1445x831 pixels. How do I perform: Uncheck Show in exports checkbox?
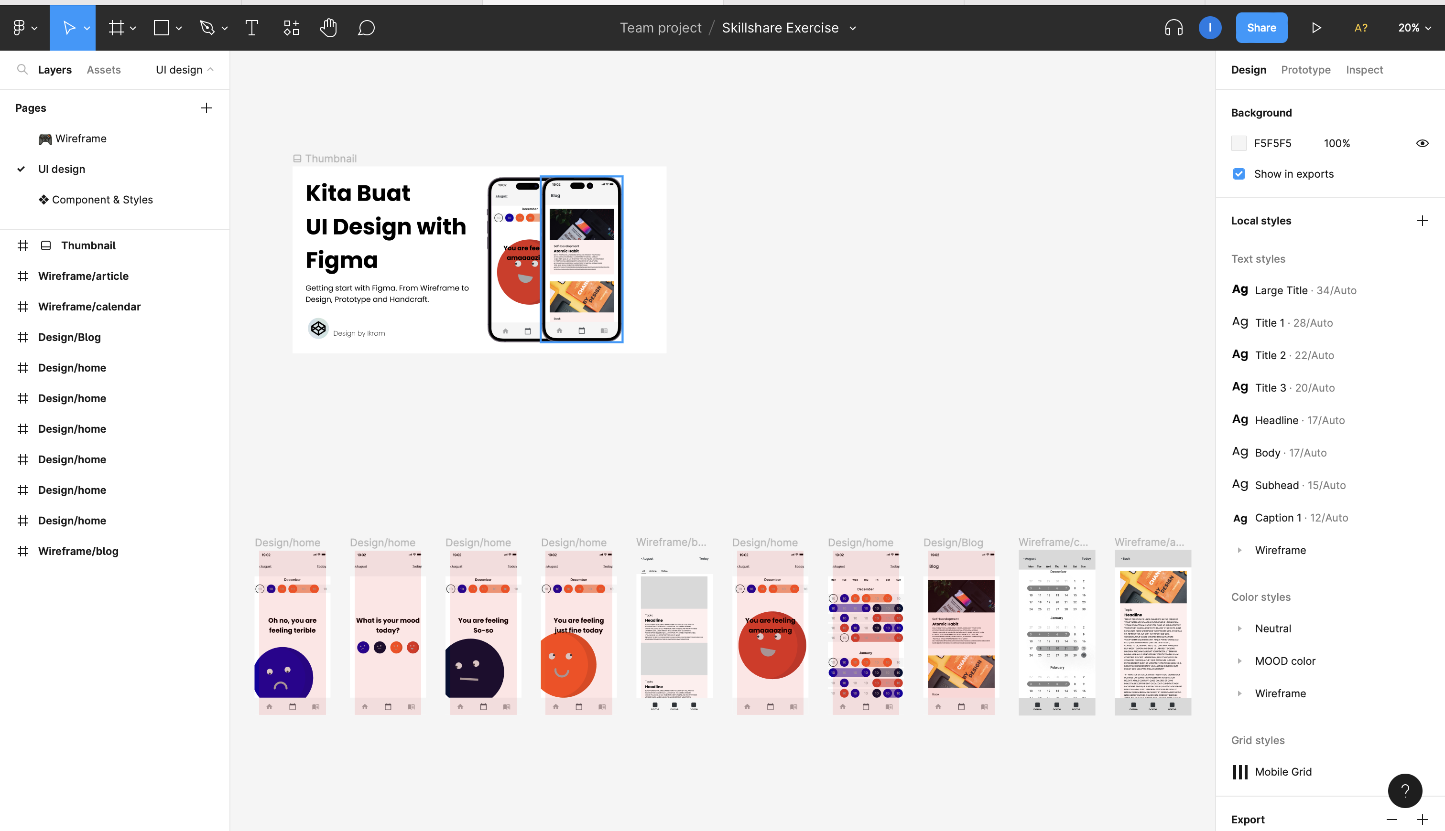[1238, 173]
